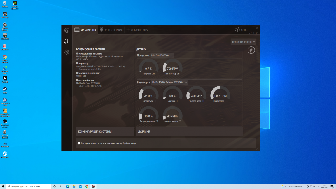
Task: Click the Edge icon in the taskbar
Action: point(67,186)
